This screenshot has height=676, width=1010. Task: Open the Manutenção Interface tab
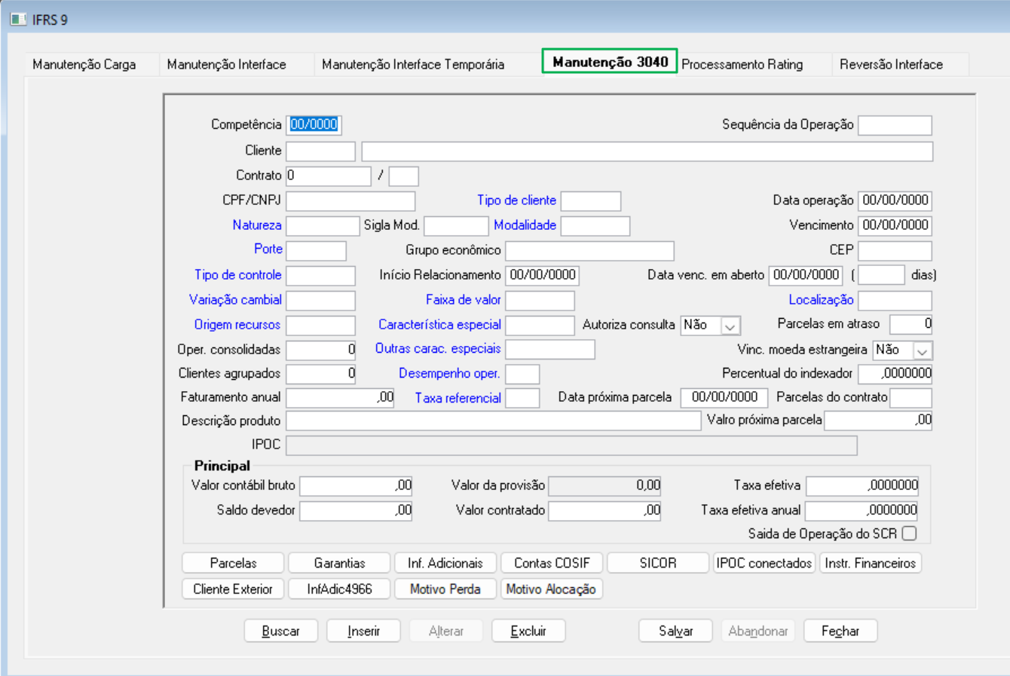coord(227,65)
